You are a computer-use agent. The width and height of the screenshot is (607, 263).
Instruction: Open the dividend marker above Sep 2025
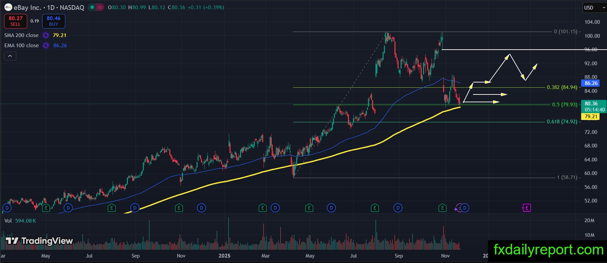(398, 208)
